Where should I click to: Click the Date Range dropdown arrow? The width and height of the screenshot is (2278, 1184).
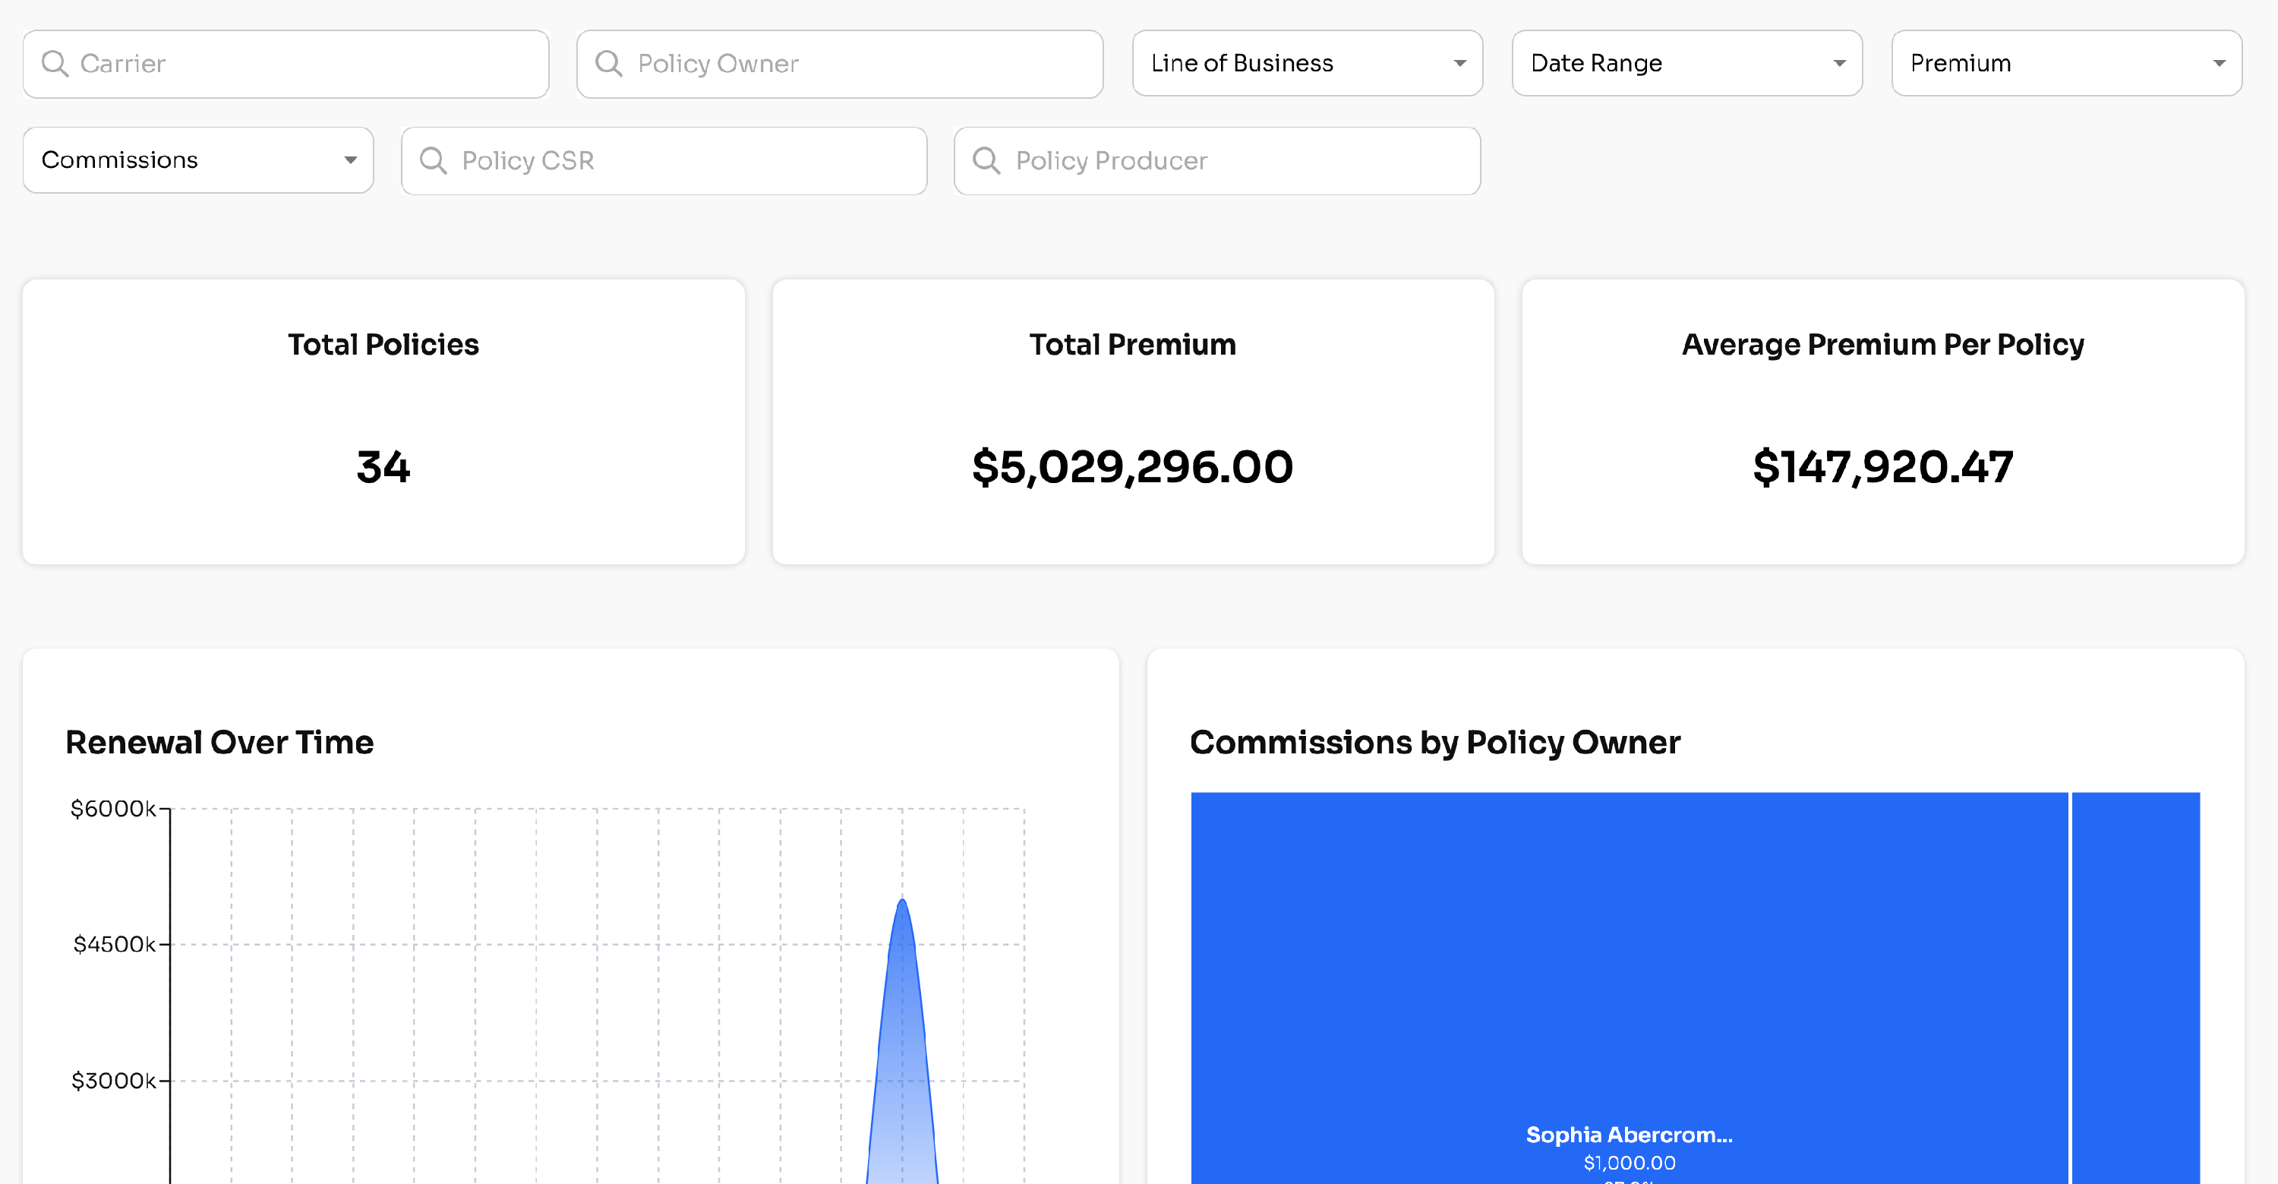click(1838, 64)
